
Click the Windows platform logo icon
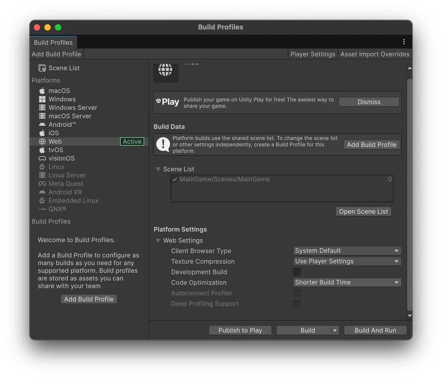click(42, 99)
